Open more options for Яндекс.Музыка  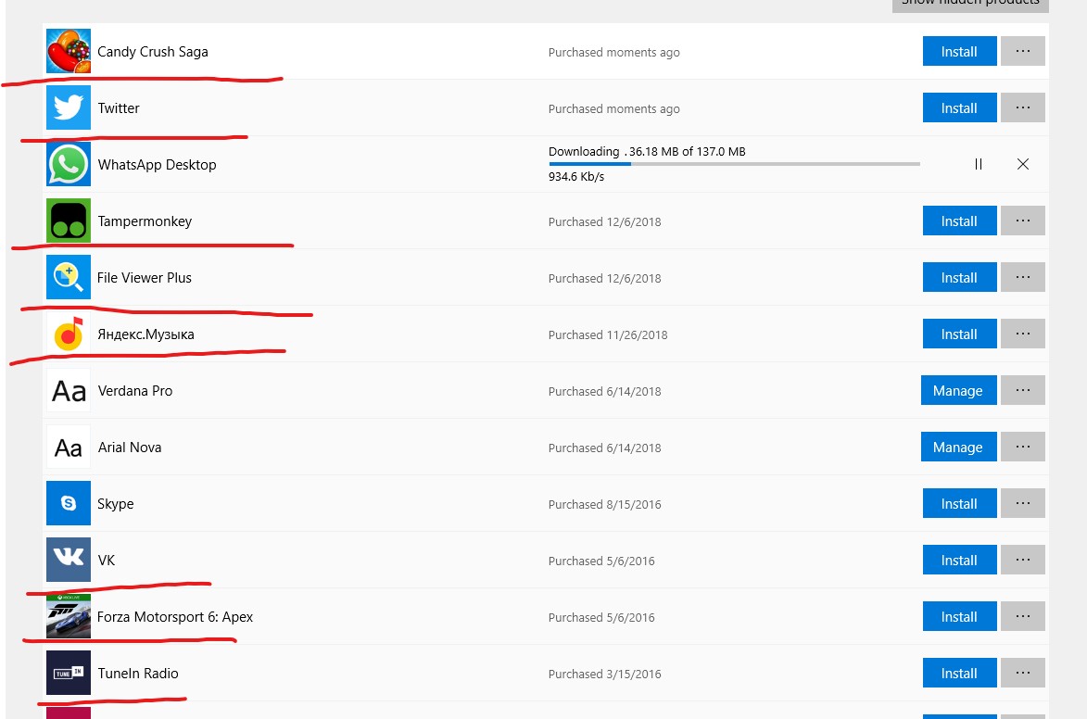coord(1022,334)
